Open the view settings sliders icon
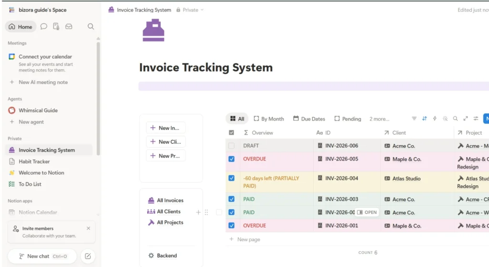The width and height of the screenshot is (489, 267). tap(476, 118)
